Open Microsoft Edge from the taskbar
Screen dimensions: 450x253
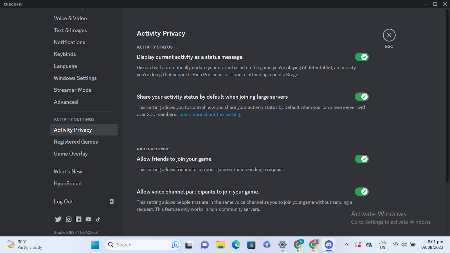(236, 245)
